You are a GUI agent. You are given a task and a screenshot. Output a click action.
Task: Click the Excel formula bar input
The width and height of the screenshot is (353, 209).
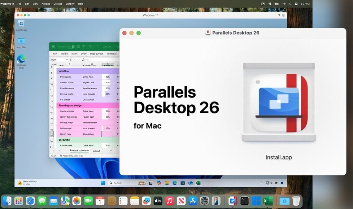[x=103, y=60]
